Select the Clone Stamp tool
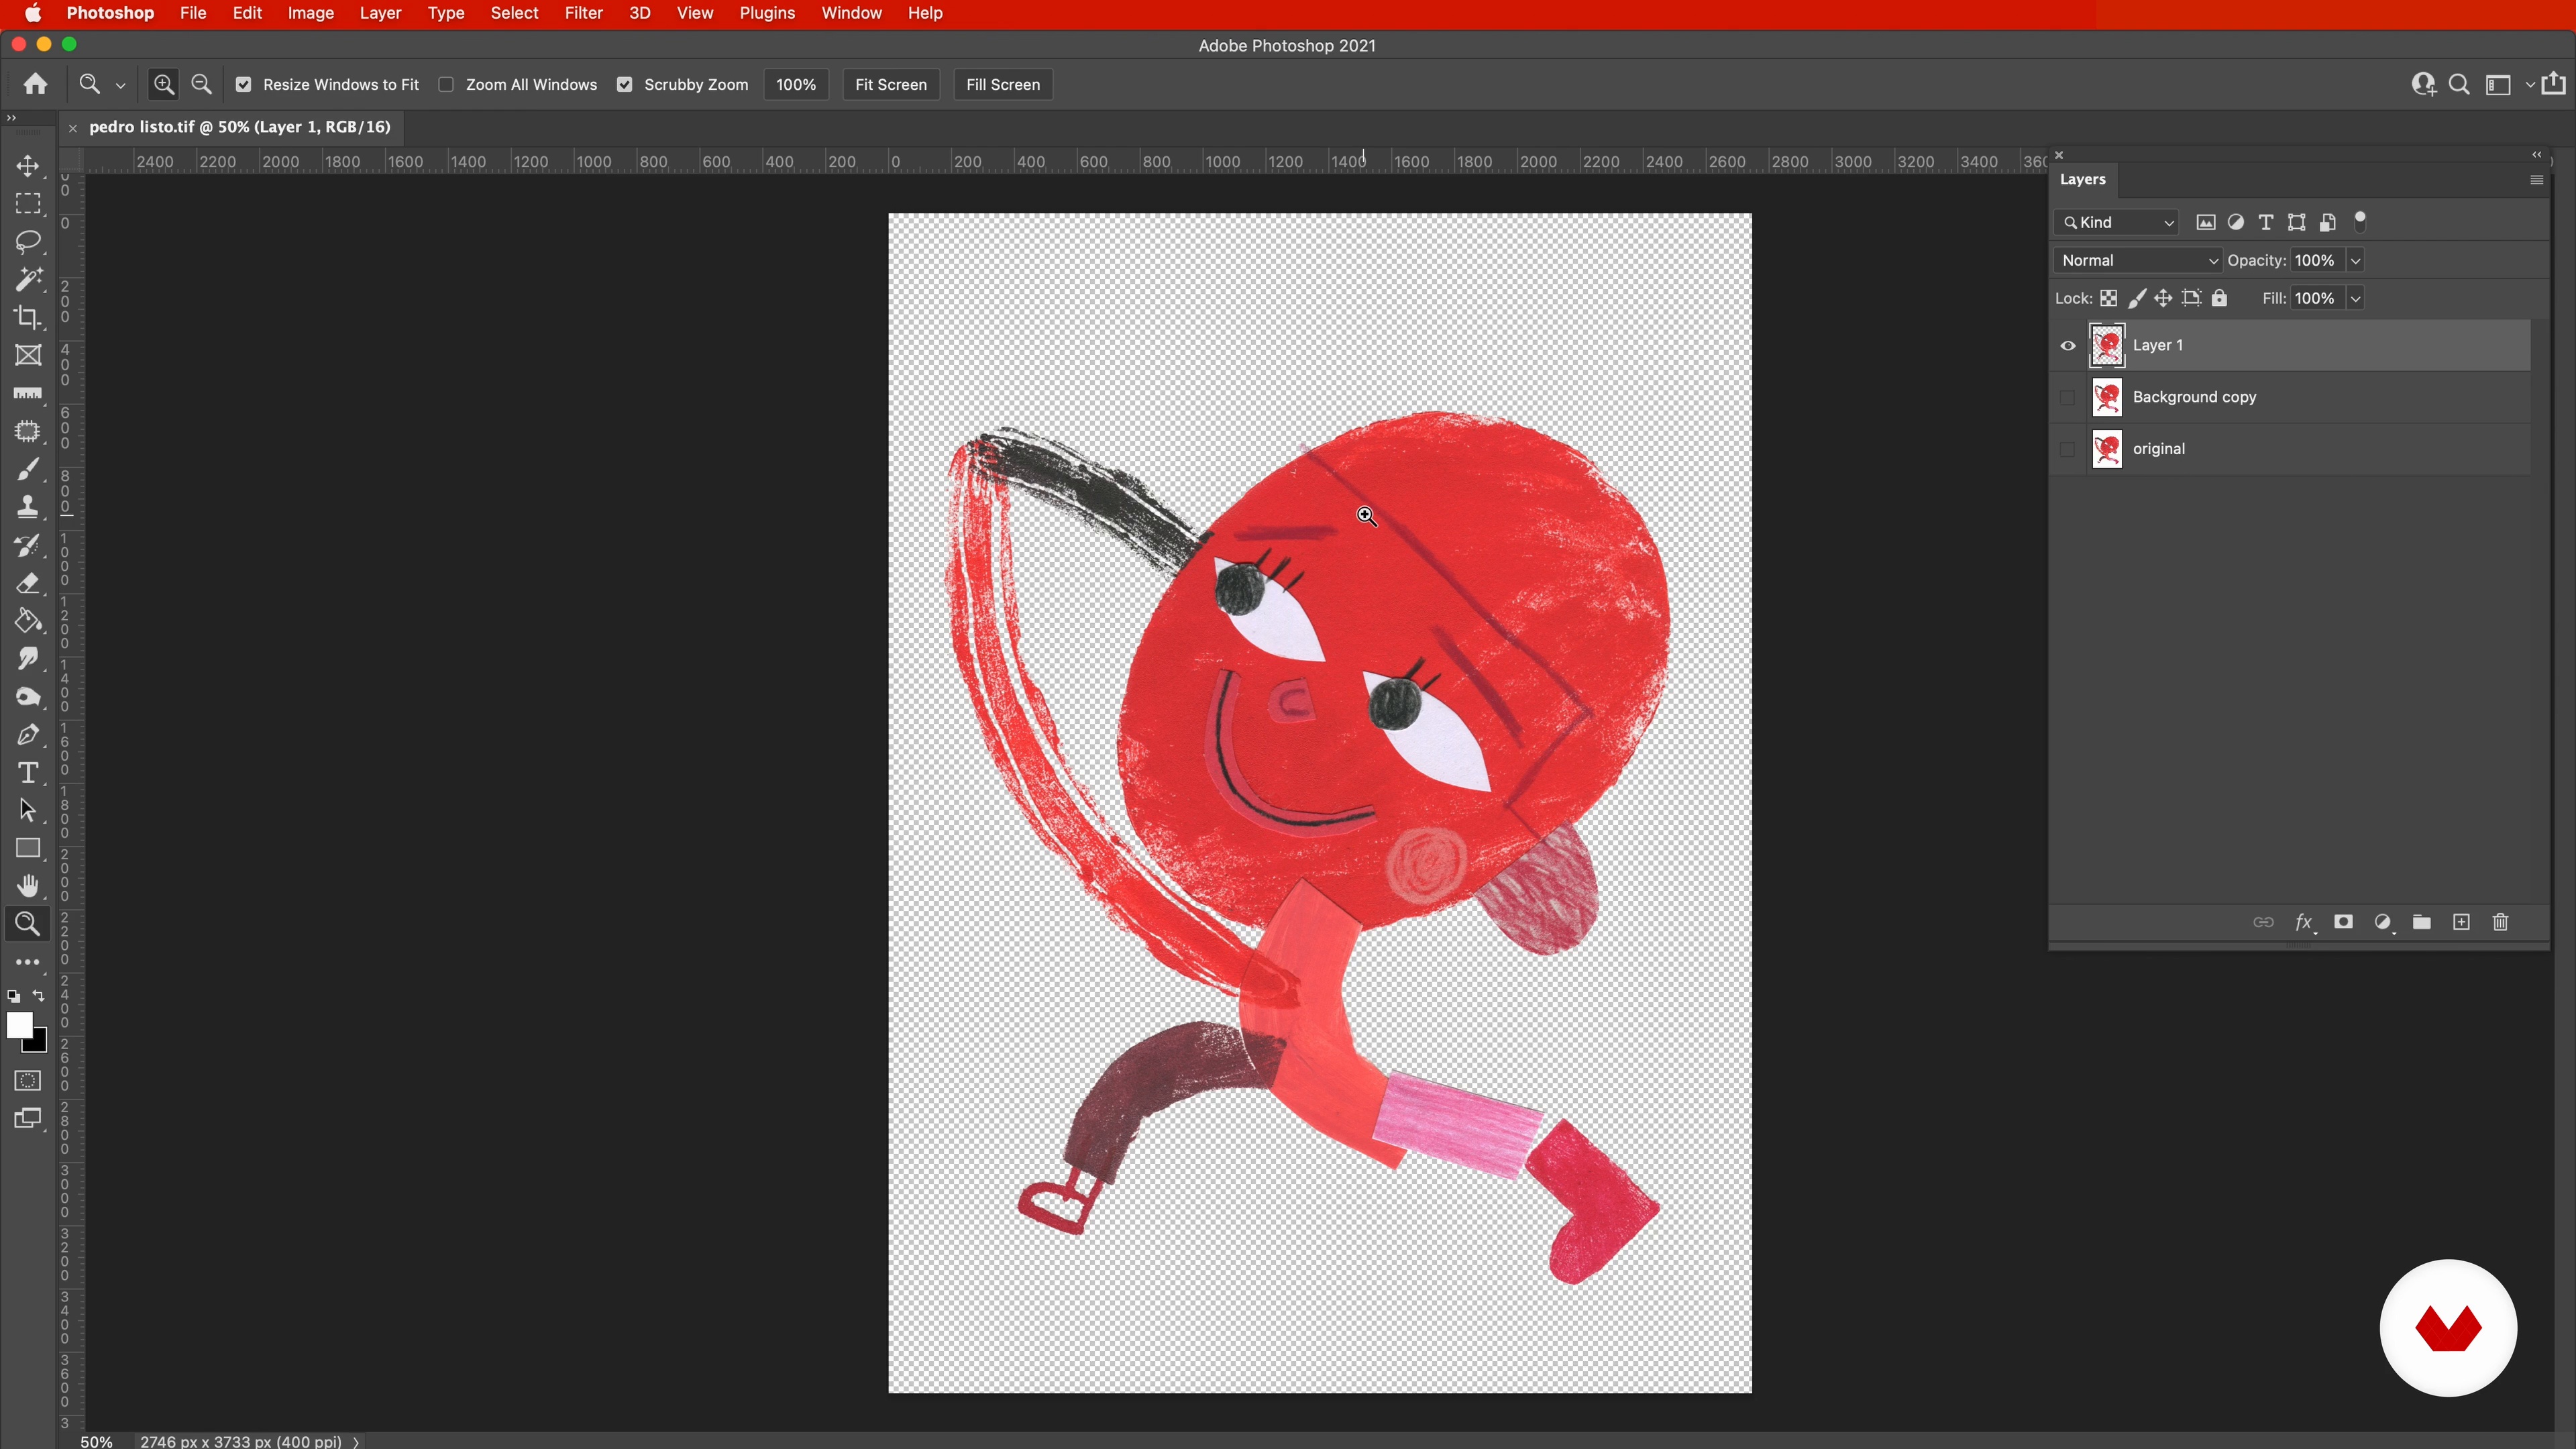Viewport: 2576px width, 1449px height. coord(28,507)
